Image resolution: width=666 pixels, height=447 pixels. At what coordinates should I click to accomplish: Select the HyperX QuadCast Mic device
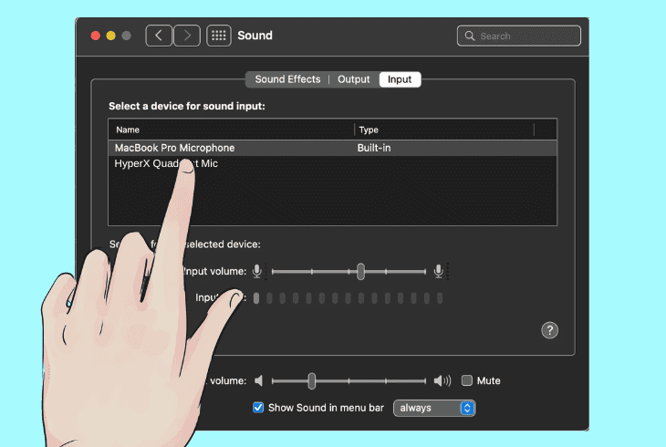coord(332,163)
